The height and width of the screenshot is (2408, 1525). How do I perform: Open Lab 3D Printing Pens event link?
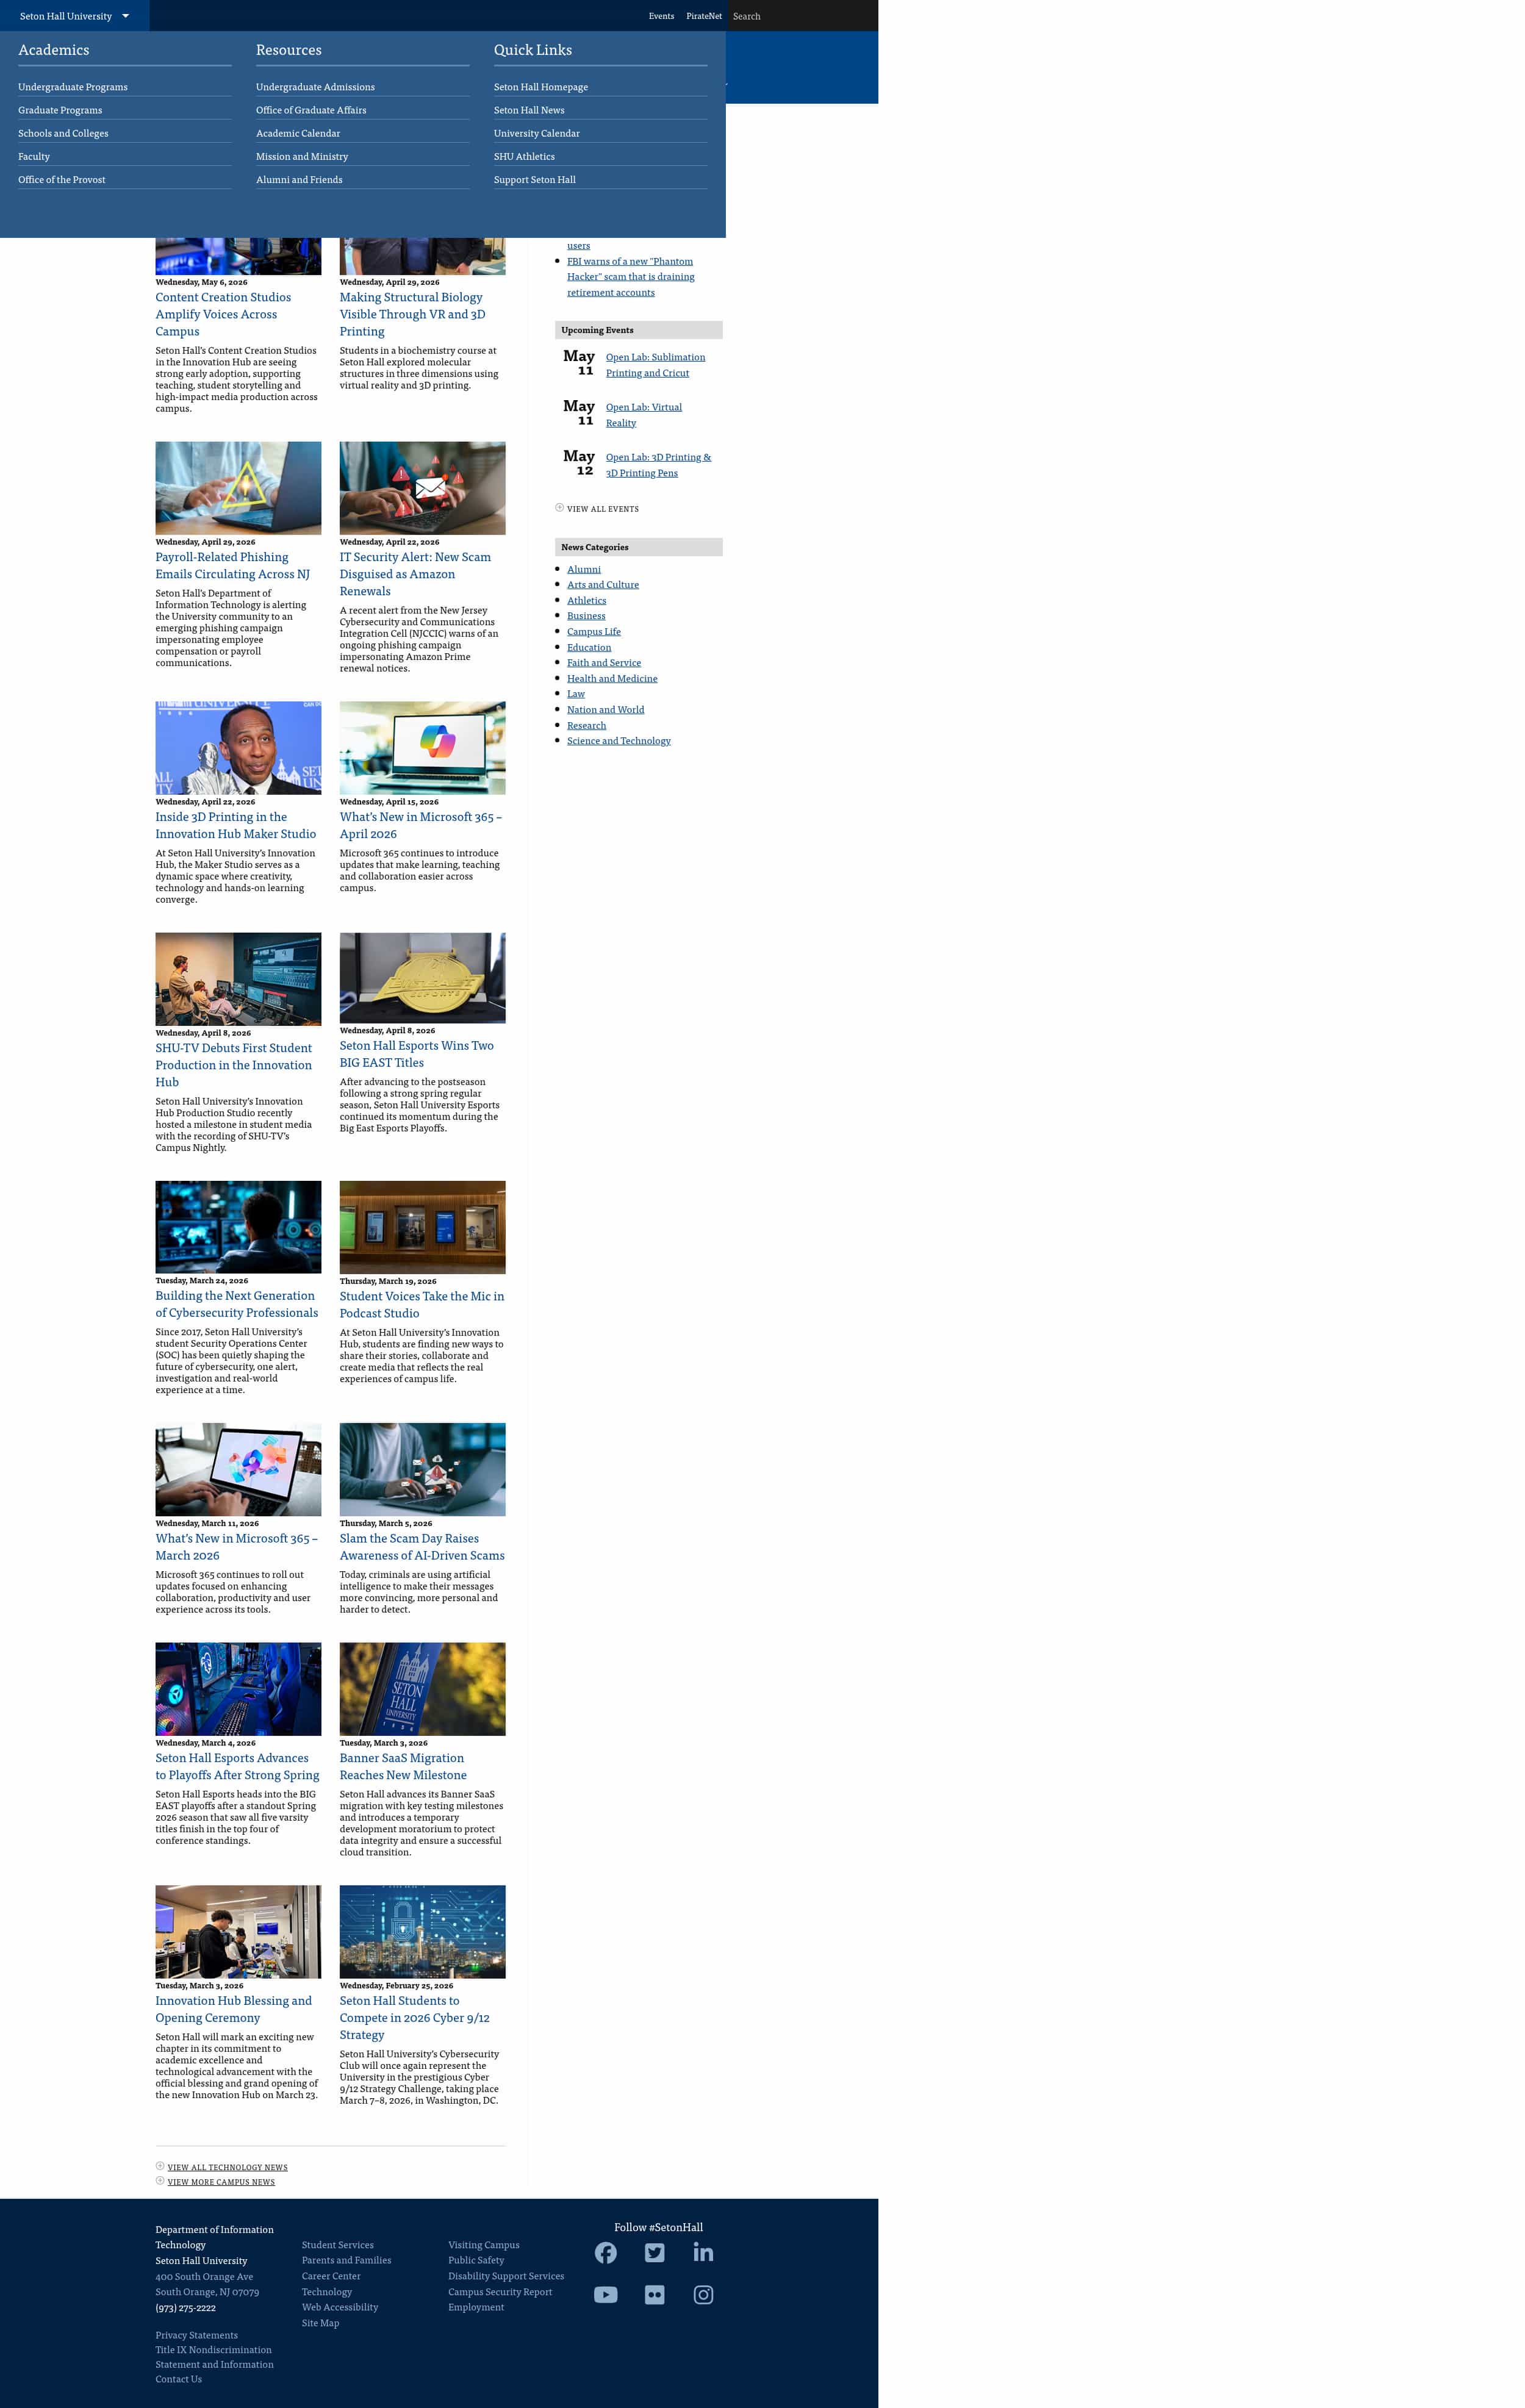(658, 465)
